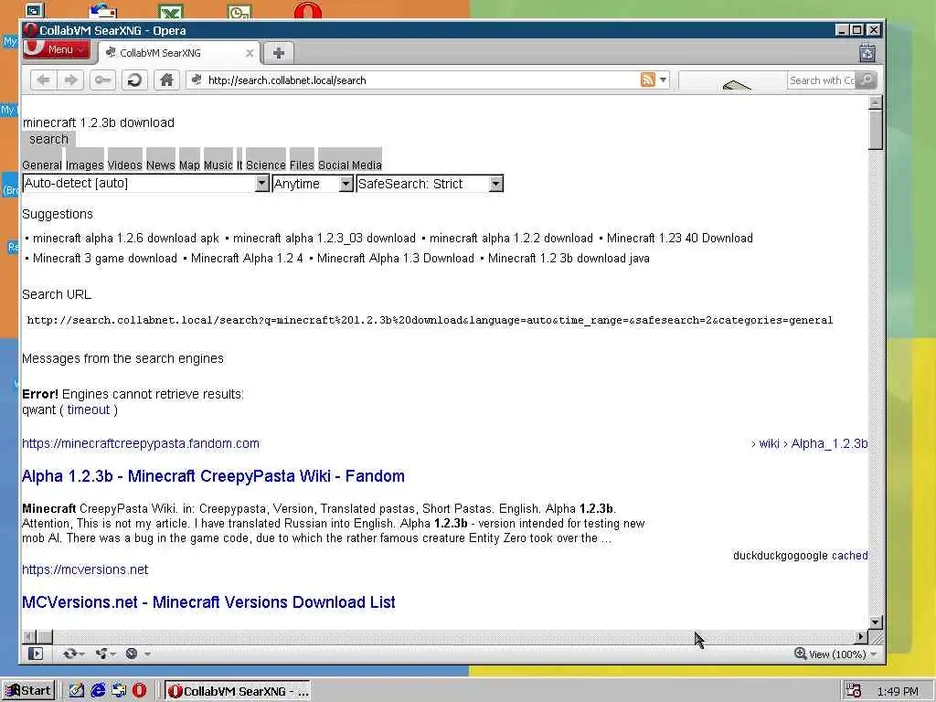The height and width of the screenshot is (702, 936).
Task: Click the Search URL text line
Action: click(430, 321)
